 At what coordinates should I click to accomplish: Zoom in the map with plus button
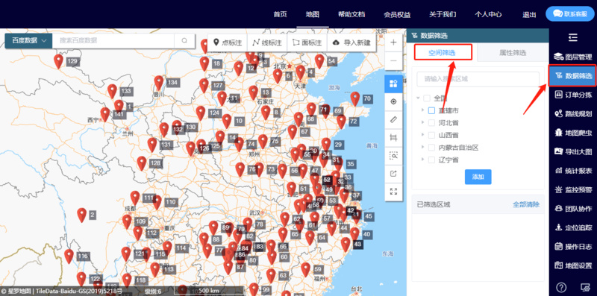[394, 42]
